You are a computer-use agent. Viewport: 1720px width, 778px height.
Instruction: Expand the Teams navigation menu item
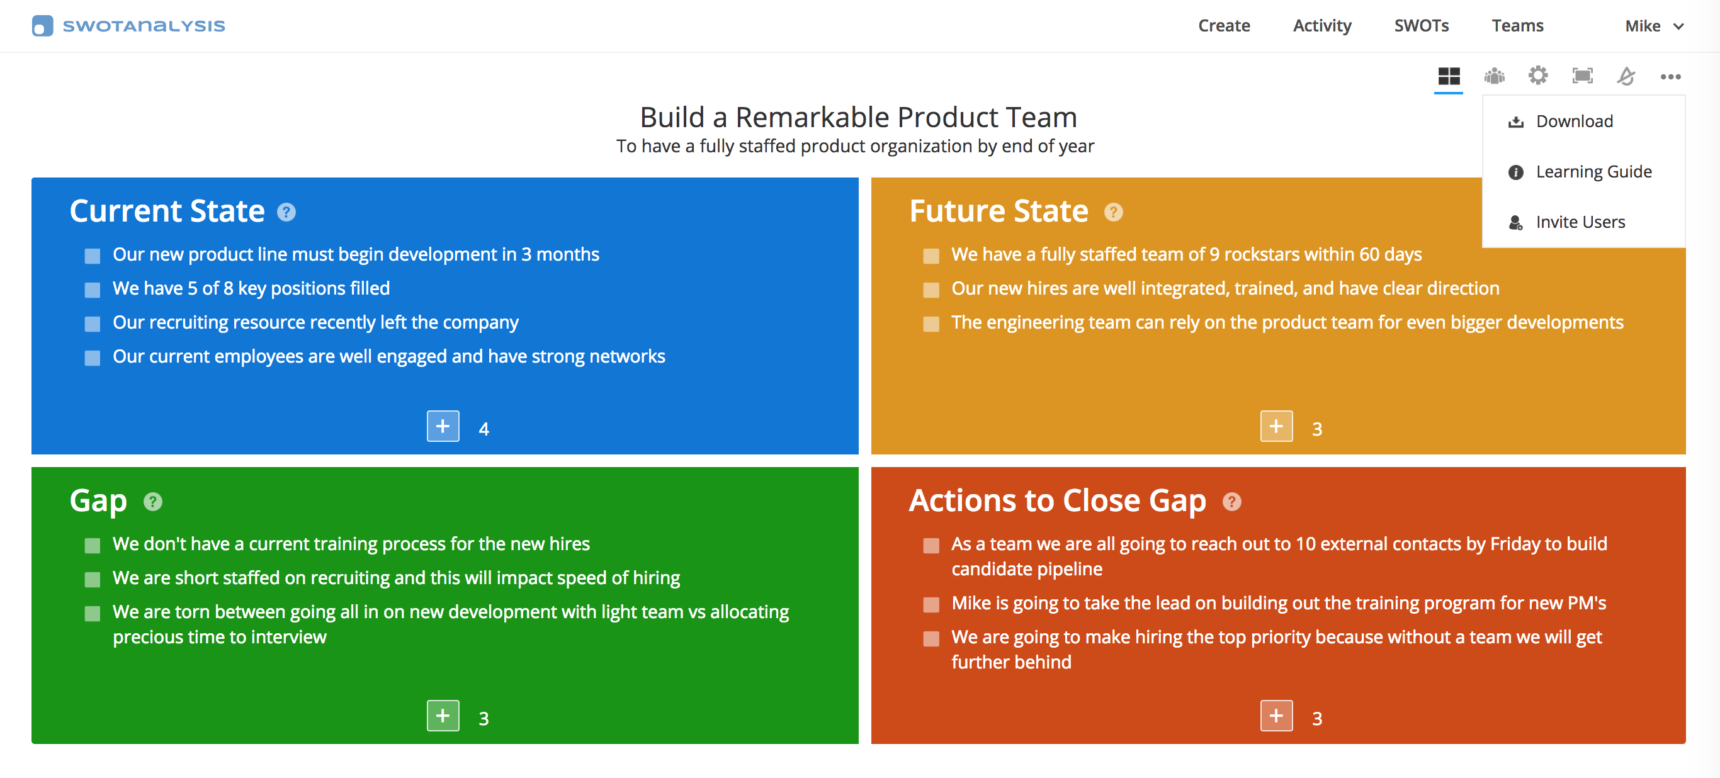1518,25
